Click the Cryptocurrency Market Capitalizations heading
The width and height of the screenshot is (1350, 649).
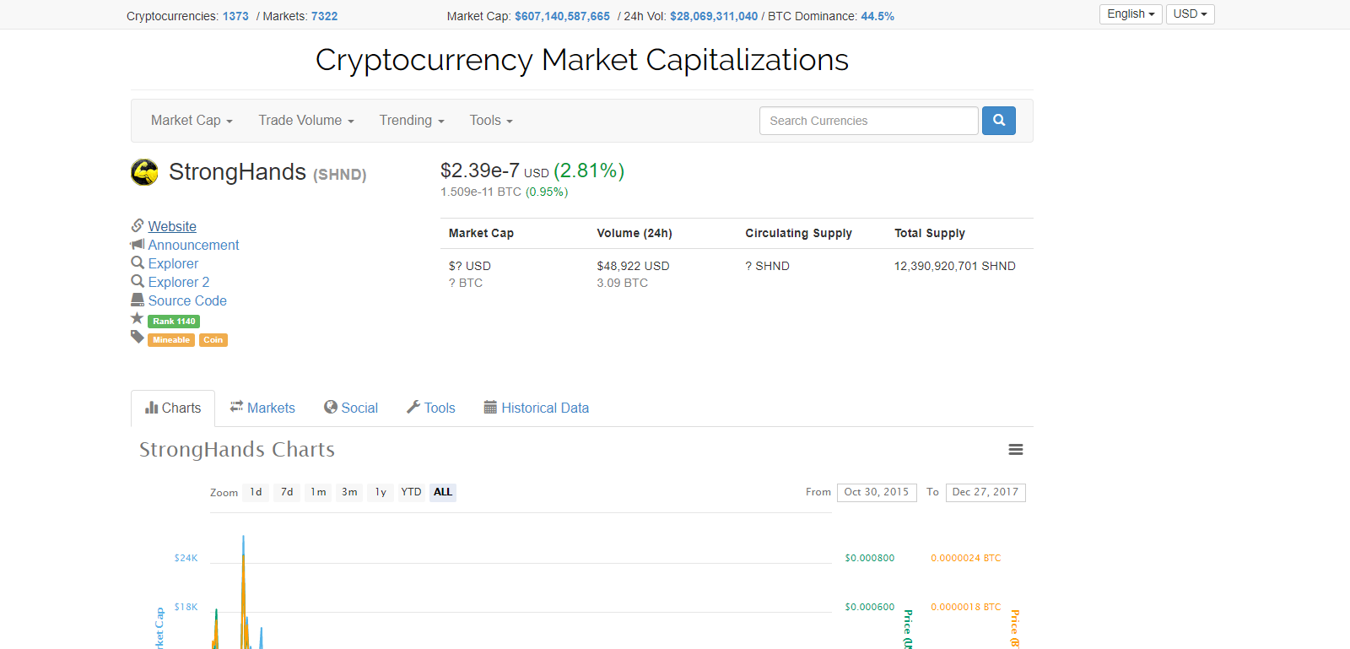click(x=582, y=60)
